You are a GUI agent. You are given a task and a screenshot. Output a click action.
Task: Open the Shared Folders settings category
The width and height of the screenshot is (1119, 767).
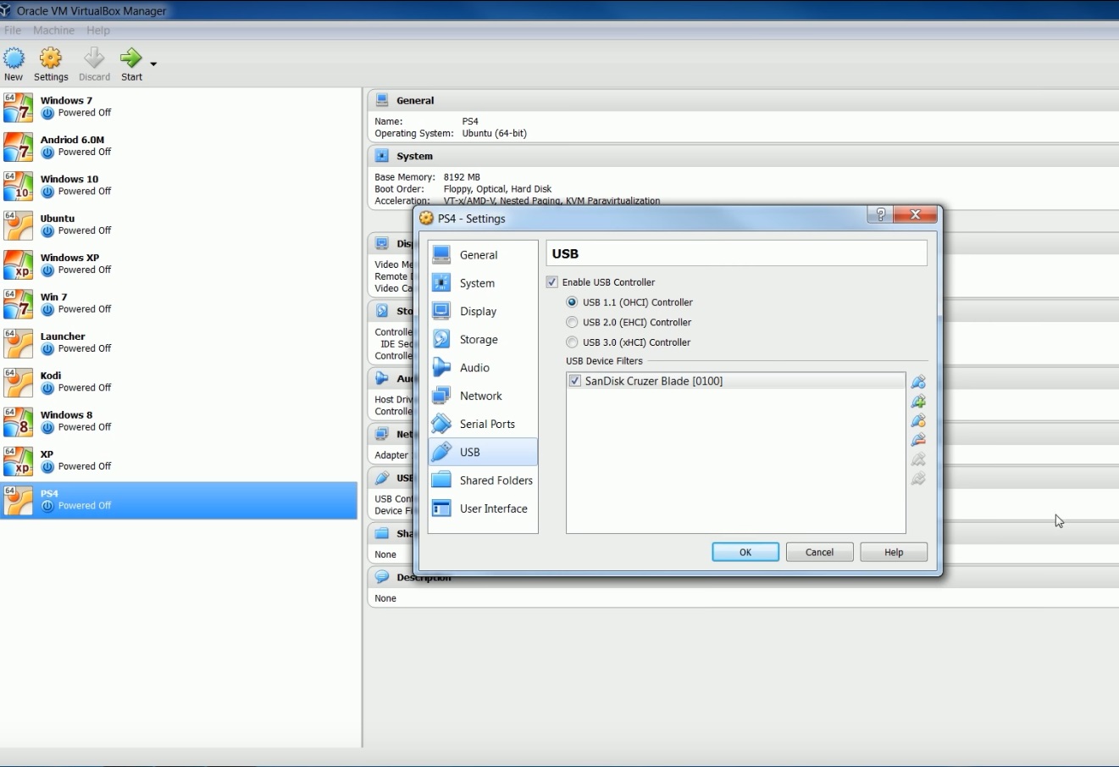click(x=483, y=480)
